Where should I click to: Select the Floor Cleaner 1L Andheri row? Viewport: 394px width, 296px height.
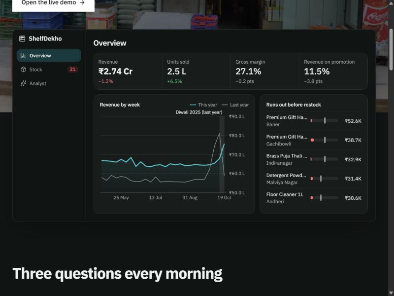(x=314, y=198)
